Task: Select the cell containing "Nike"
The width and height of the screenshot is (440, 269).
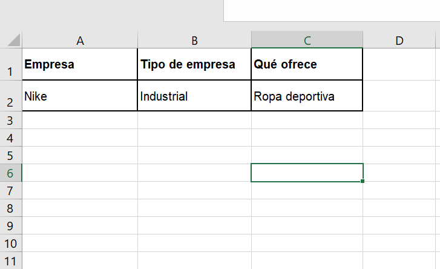Action: click(80, 96)
